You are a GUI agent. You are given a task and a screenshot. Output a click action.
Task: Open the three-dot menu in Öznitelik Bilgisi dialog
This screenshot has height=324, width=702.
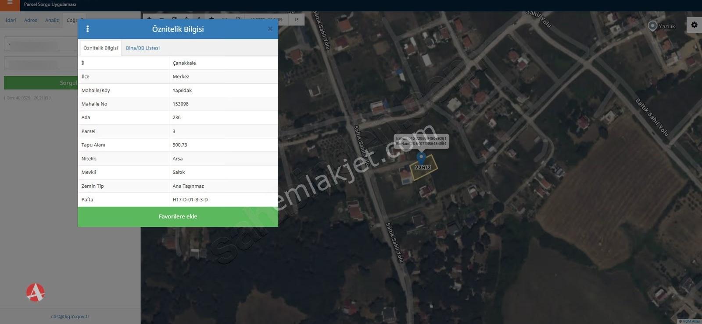[88, 29]
